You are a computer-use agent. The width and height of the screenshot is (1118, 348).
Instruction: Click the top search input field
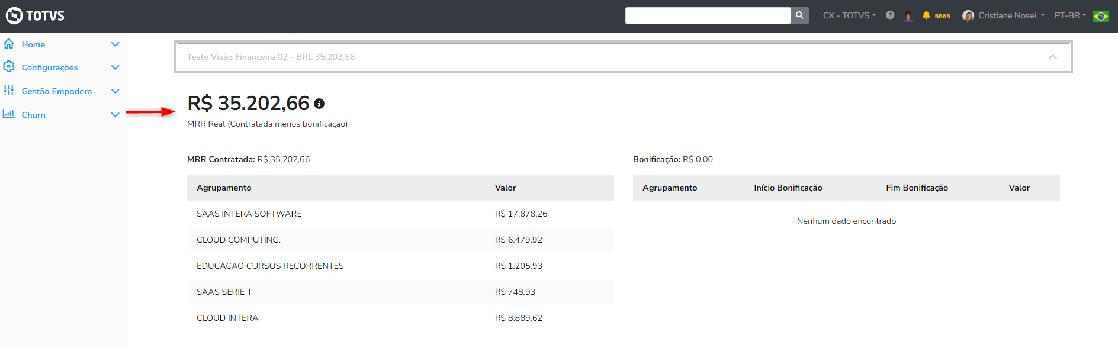tap(708, 15)
